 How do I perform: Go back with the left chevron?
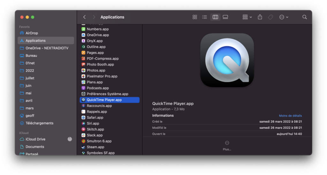(x=84, y=17)
